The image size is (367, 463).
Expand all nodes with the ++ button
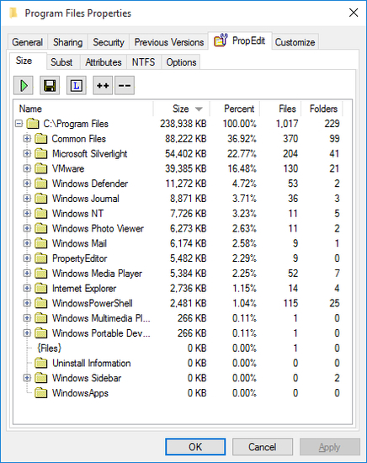coord(103,86)
